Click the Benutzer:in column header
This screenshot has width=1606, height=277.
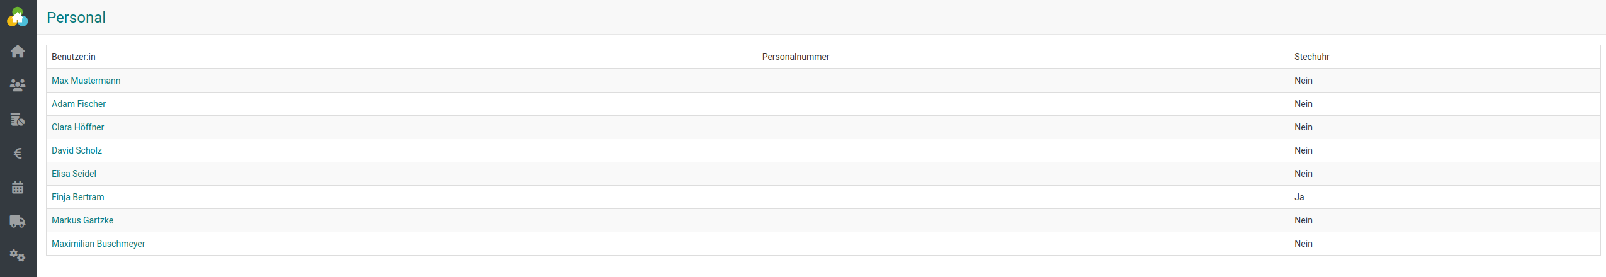tap(74, 57)
